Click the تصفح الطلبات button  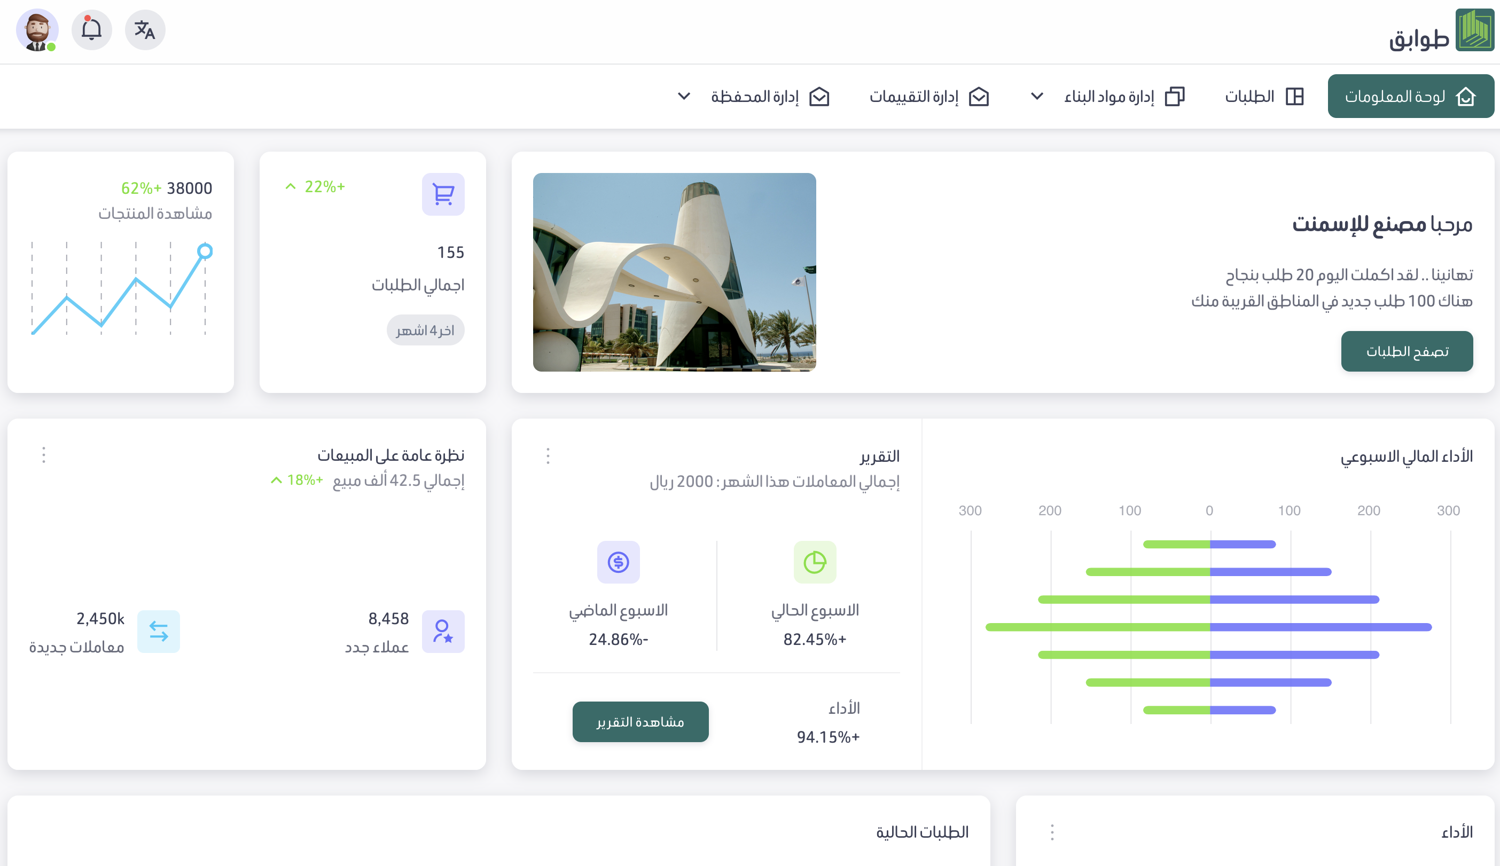pyautogui.click(x=1407, y=351)
